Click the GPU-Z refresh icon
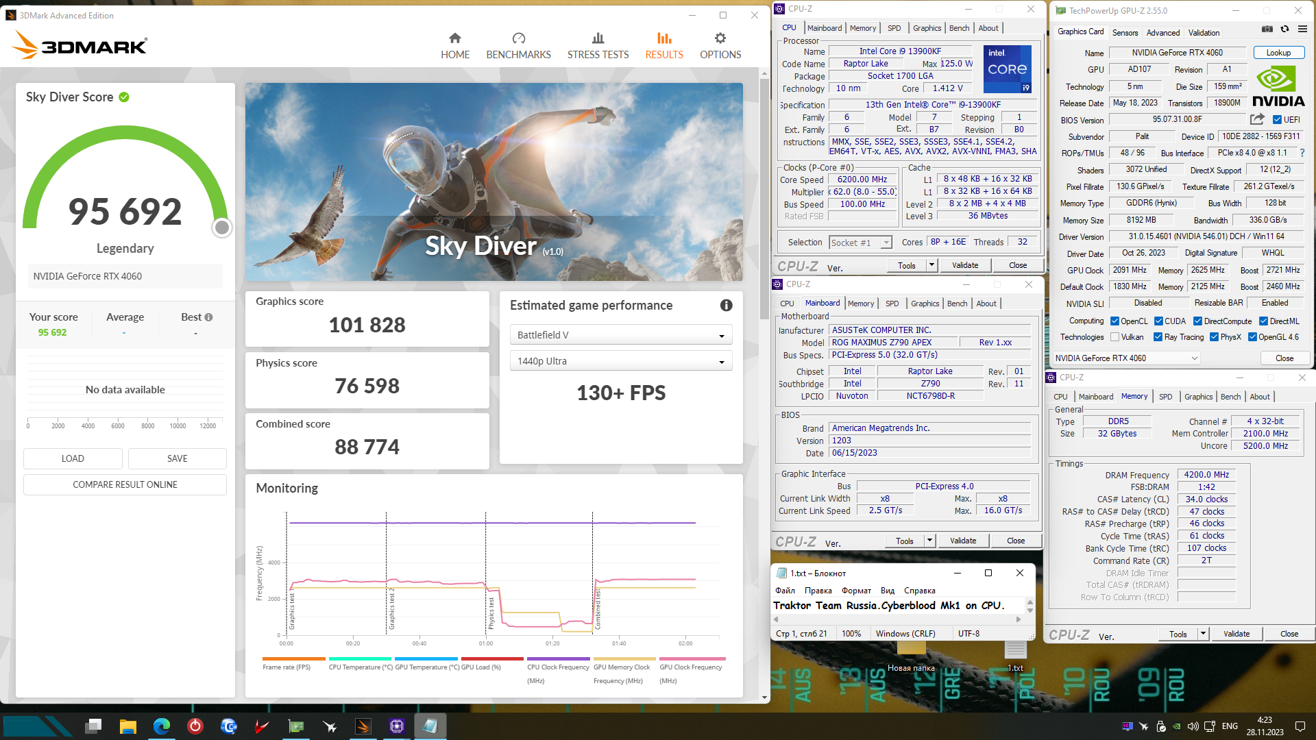This screenshot has width=1316, height=740. point(1285,29)
